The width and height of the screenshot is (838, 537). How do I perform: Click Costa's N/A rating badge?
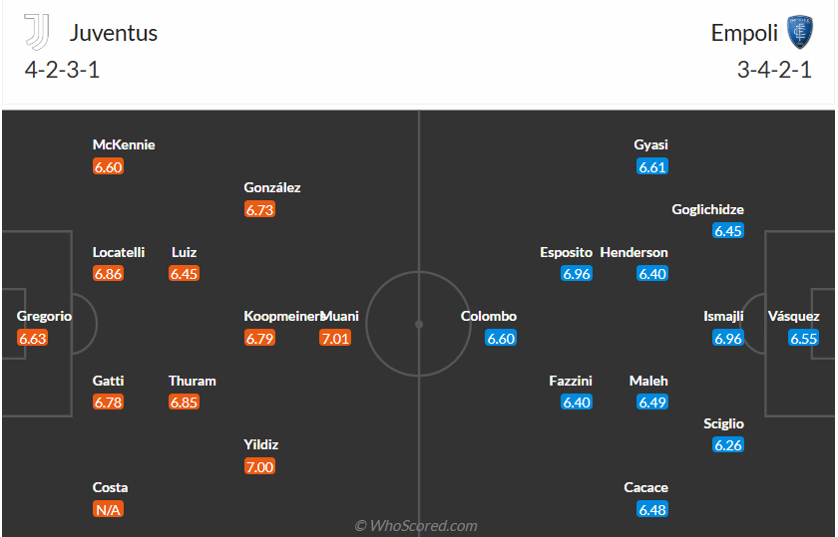coord(108,509)
